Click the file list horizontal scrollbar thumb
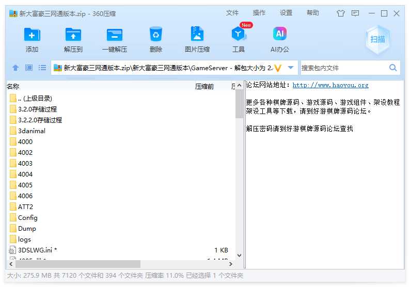The height and width of the screenshot is (287, 410). 78,264
